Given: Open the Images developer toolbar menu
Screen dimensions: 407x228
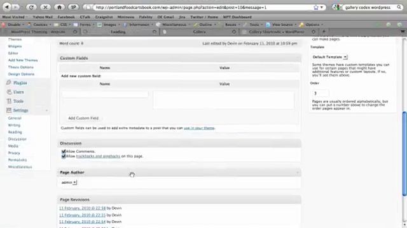Looking at the screenshot, I should tap(109, 25).
